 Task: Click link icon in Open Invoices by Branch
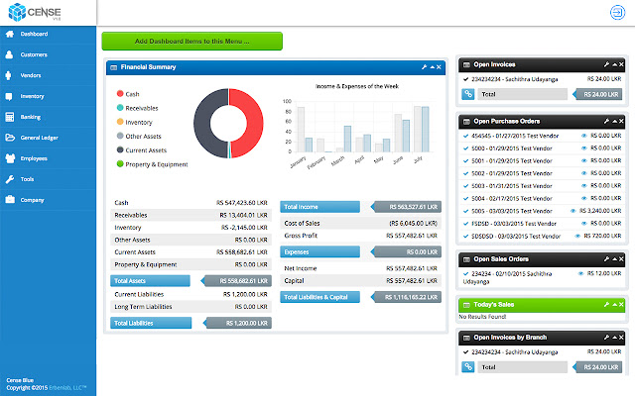[x=468, y=367]
